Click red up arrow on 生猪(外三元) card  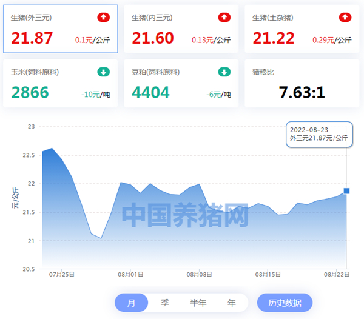click(104, 18)
